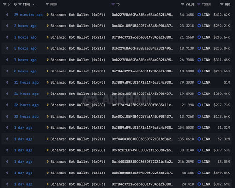
Task: Open address 0x7B4c3721… in 3 hours ago row
Action: point(142,37)
